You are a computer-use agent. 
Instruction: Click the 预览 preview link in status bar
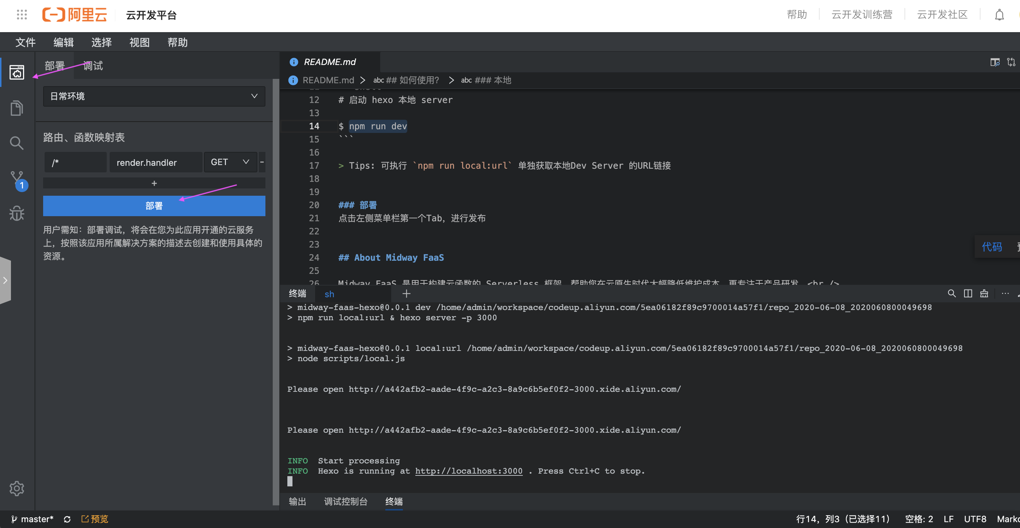click(x=95, y=519)
